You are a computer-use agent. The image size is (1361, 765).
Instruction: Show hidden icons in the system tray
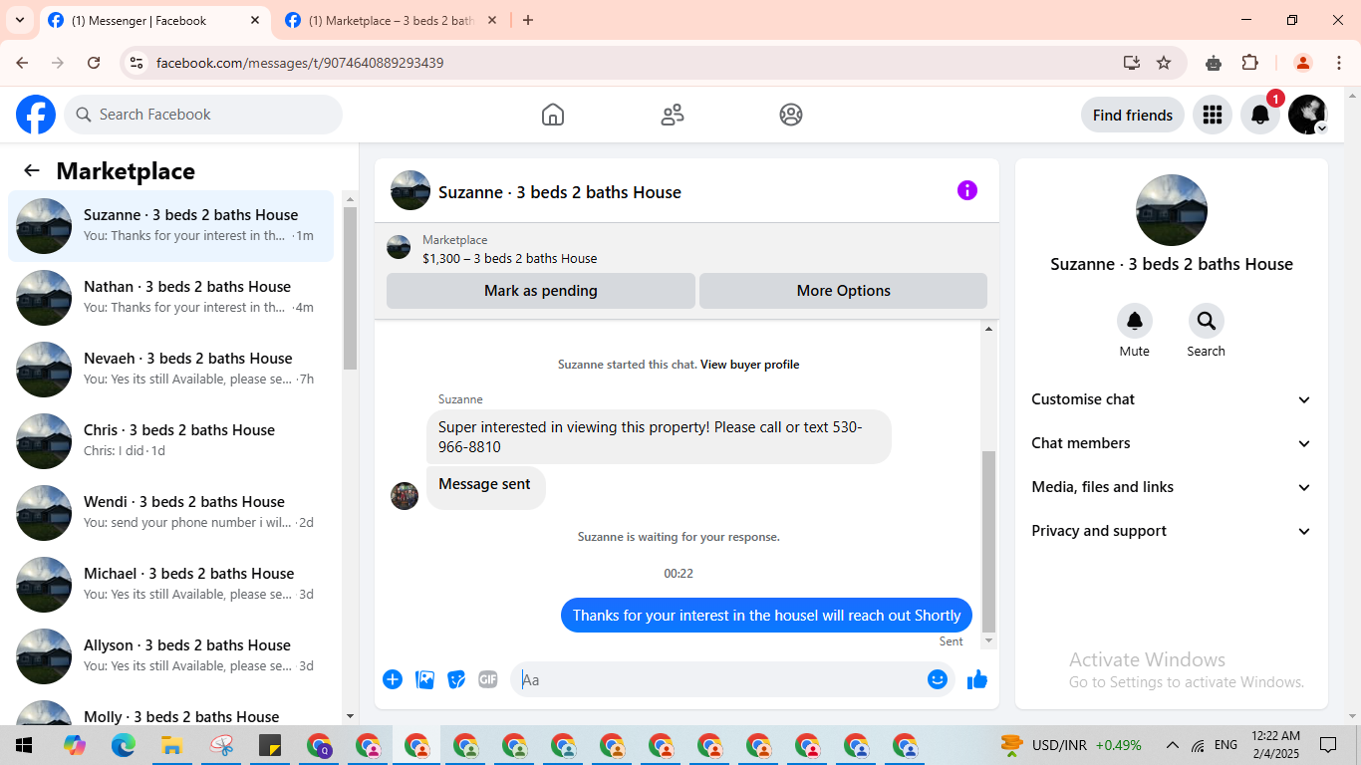pos(1173,745)
